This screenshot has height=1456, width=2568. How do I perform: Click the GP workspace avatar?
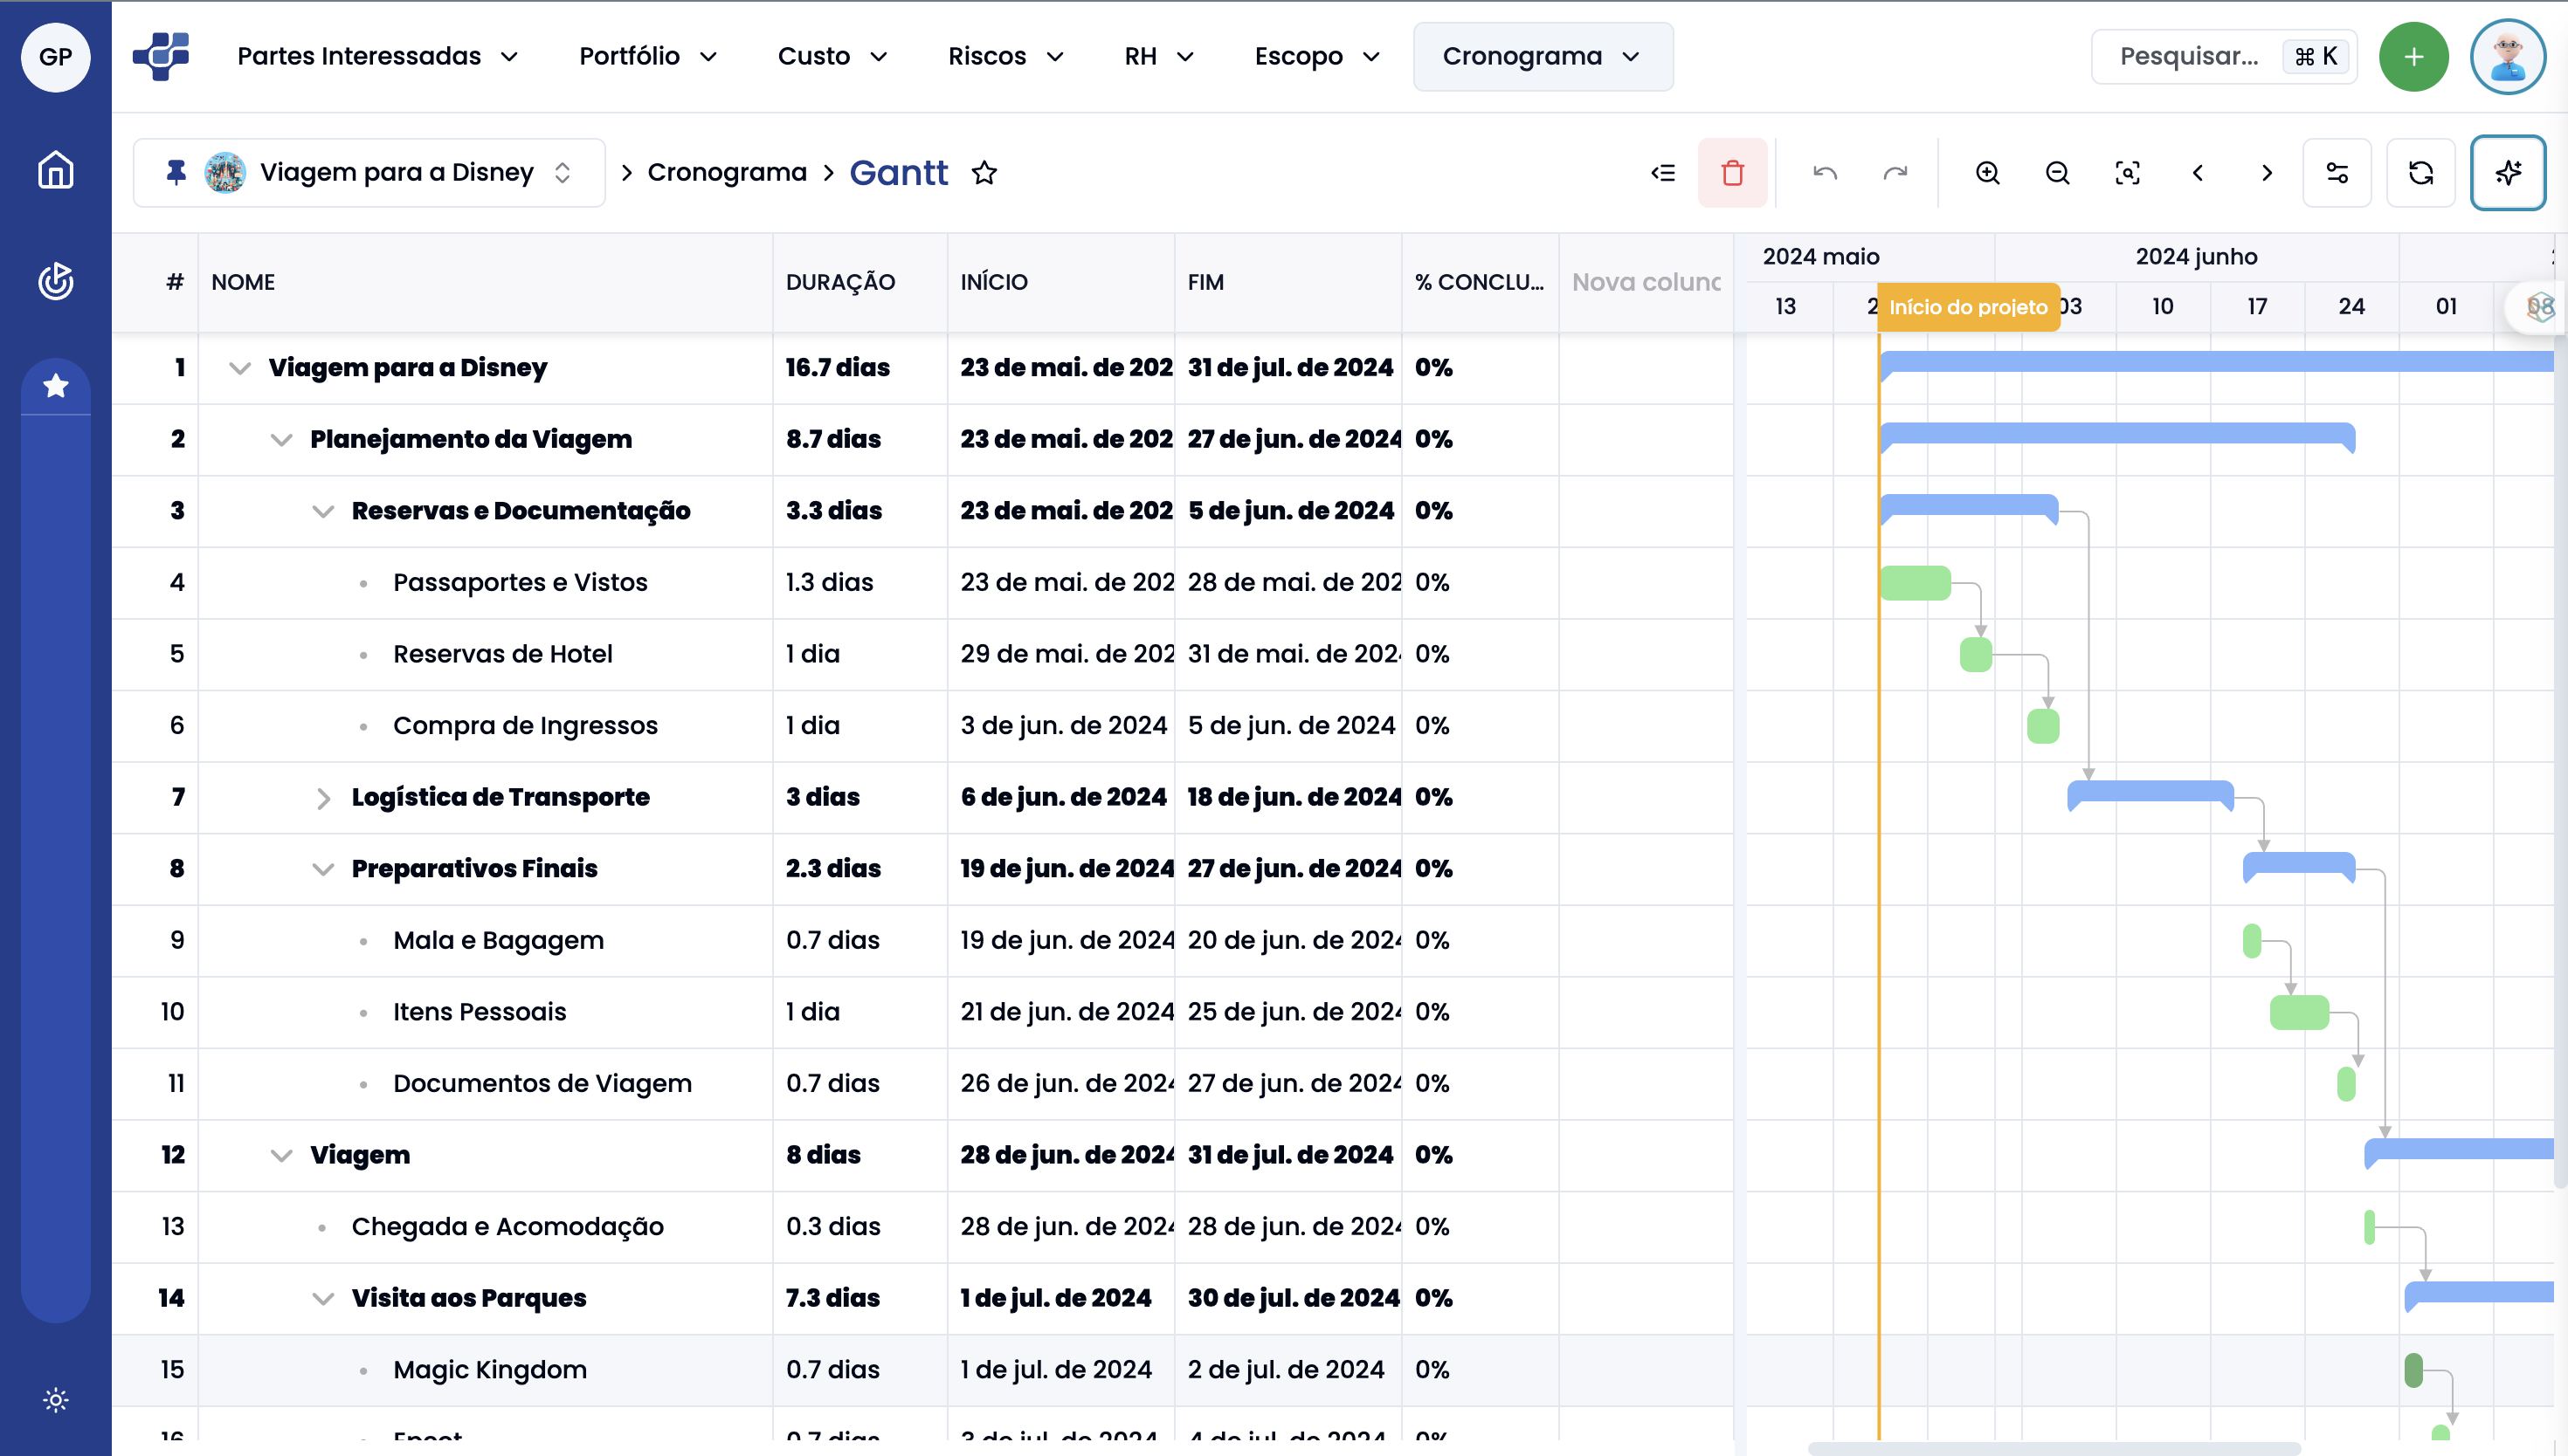coord(55,56)
